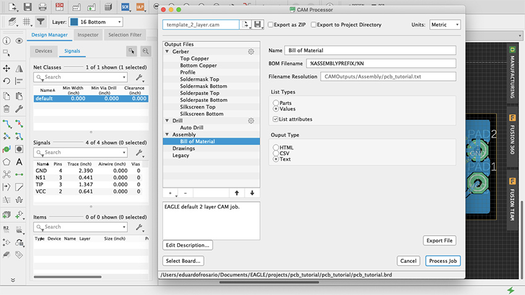Select HTML output type

275,147
